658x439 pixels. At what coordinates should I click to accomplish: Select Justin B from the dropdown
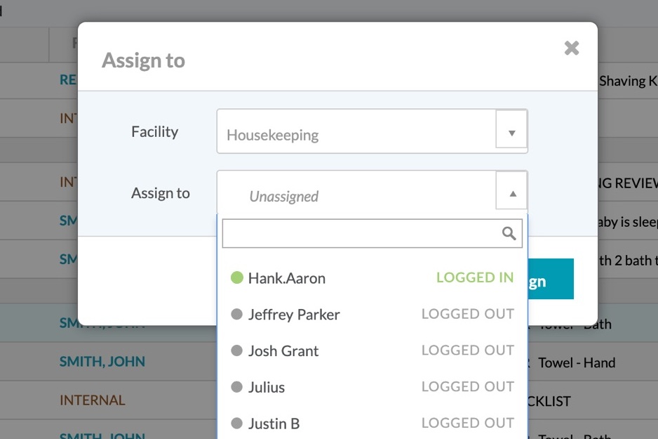pyautogui.click(x=274, y=424)
